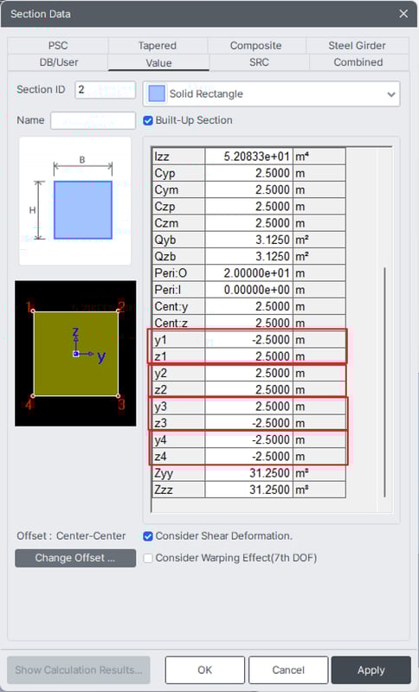Viewport: 419px width, 692px height.
Task: Select the Czp value cell
Action: pos(249,207)
